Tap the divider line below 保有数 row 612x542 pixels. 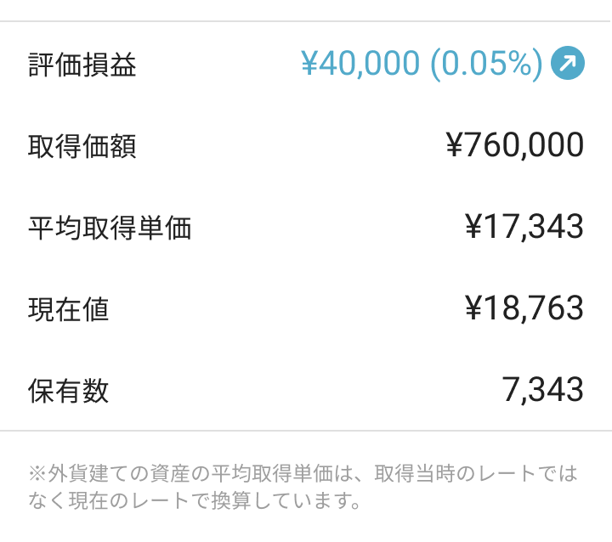pos(306,431)
